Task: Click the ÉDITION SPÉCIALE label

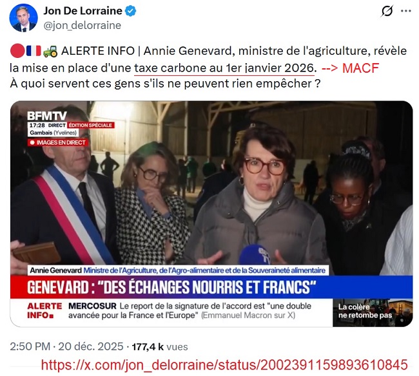Action: click(91, 125)
